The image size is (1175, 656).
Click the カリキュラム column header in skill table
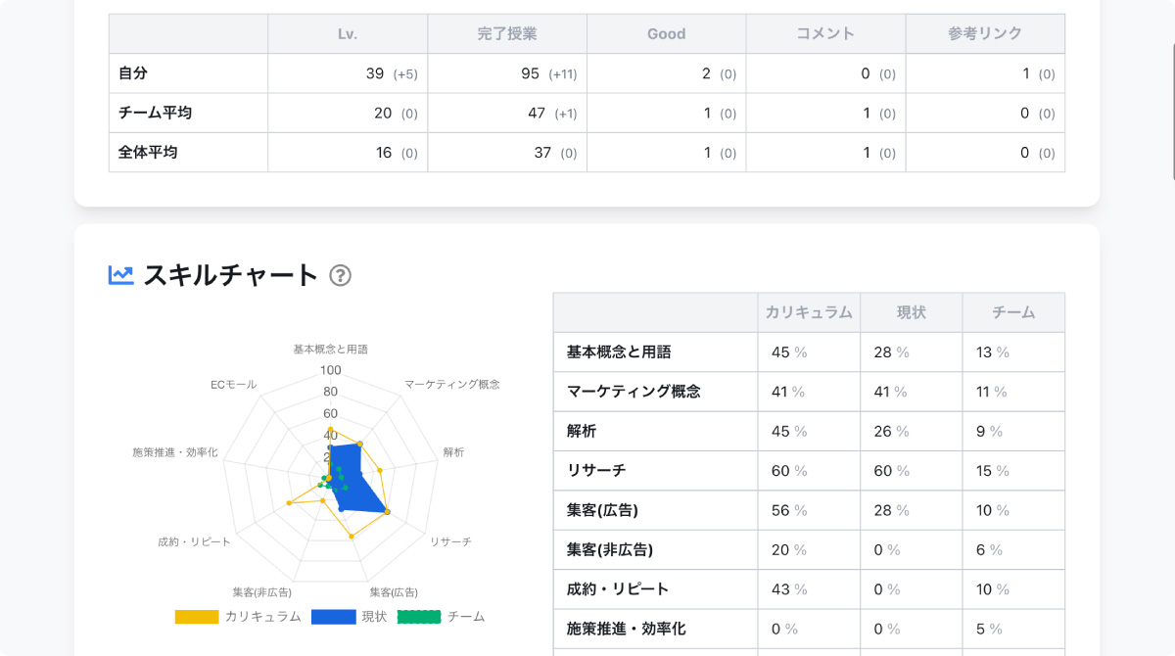[809, 312]
